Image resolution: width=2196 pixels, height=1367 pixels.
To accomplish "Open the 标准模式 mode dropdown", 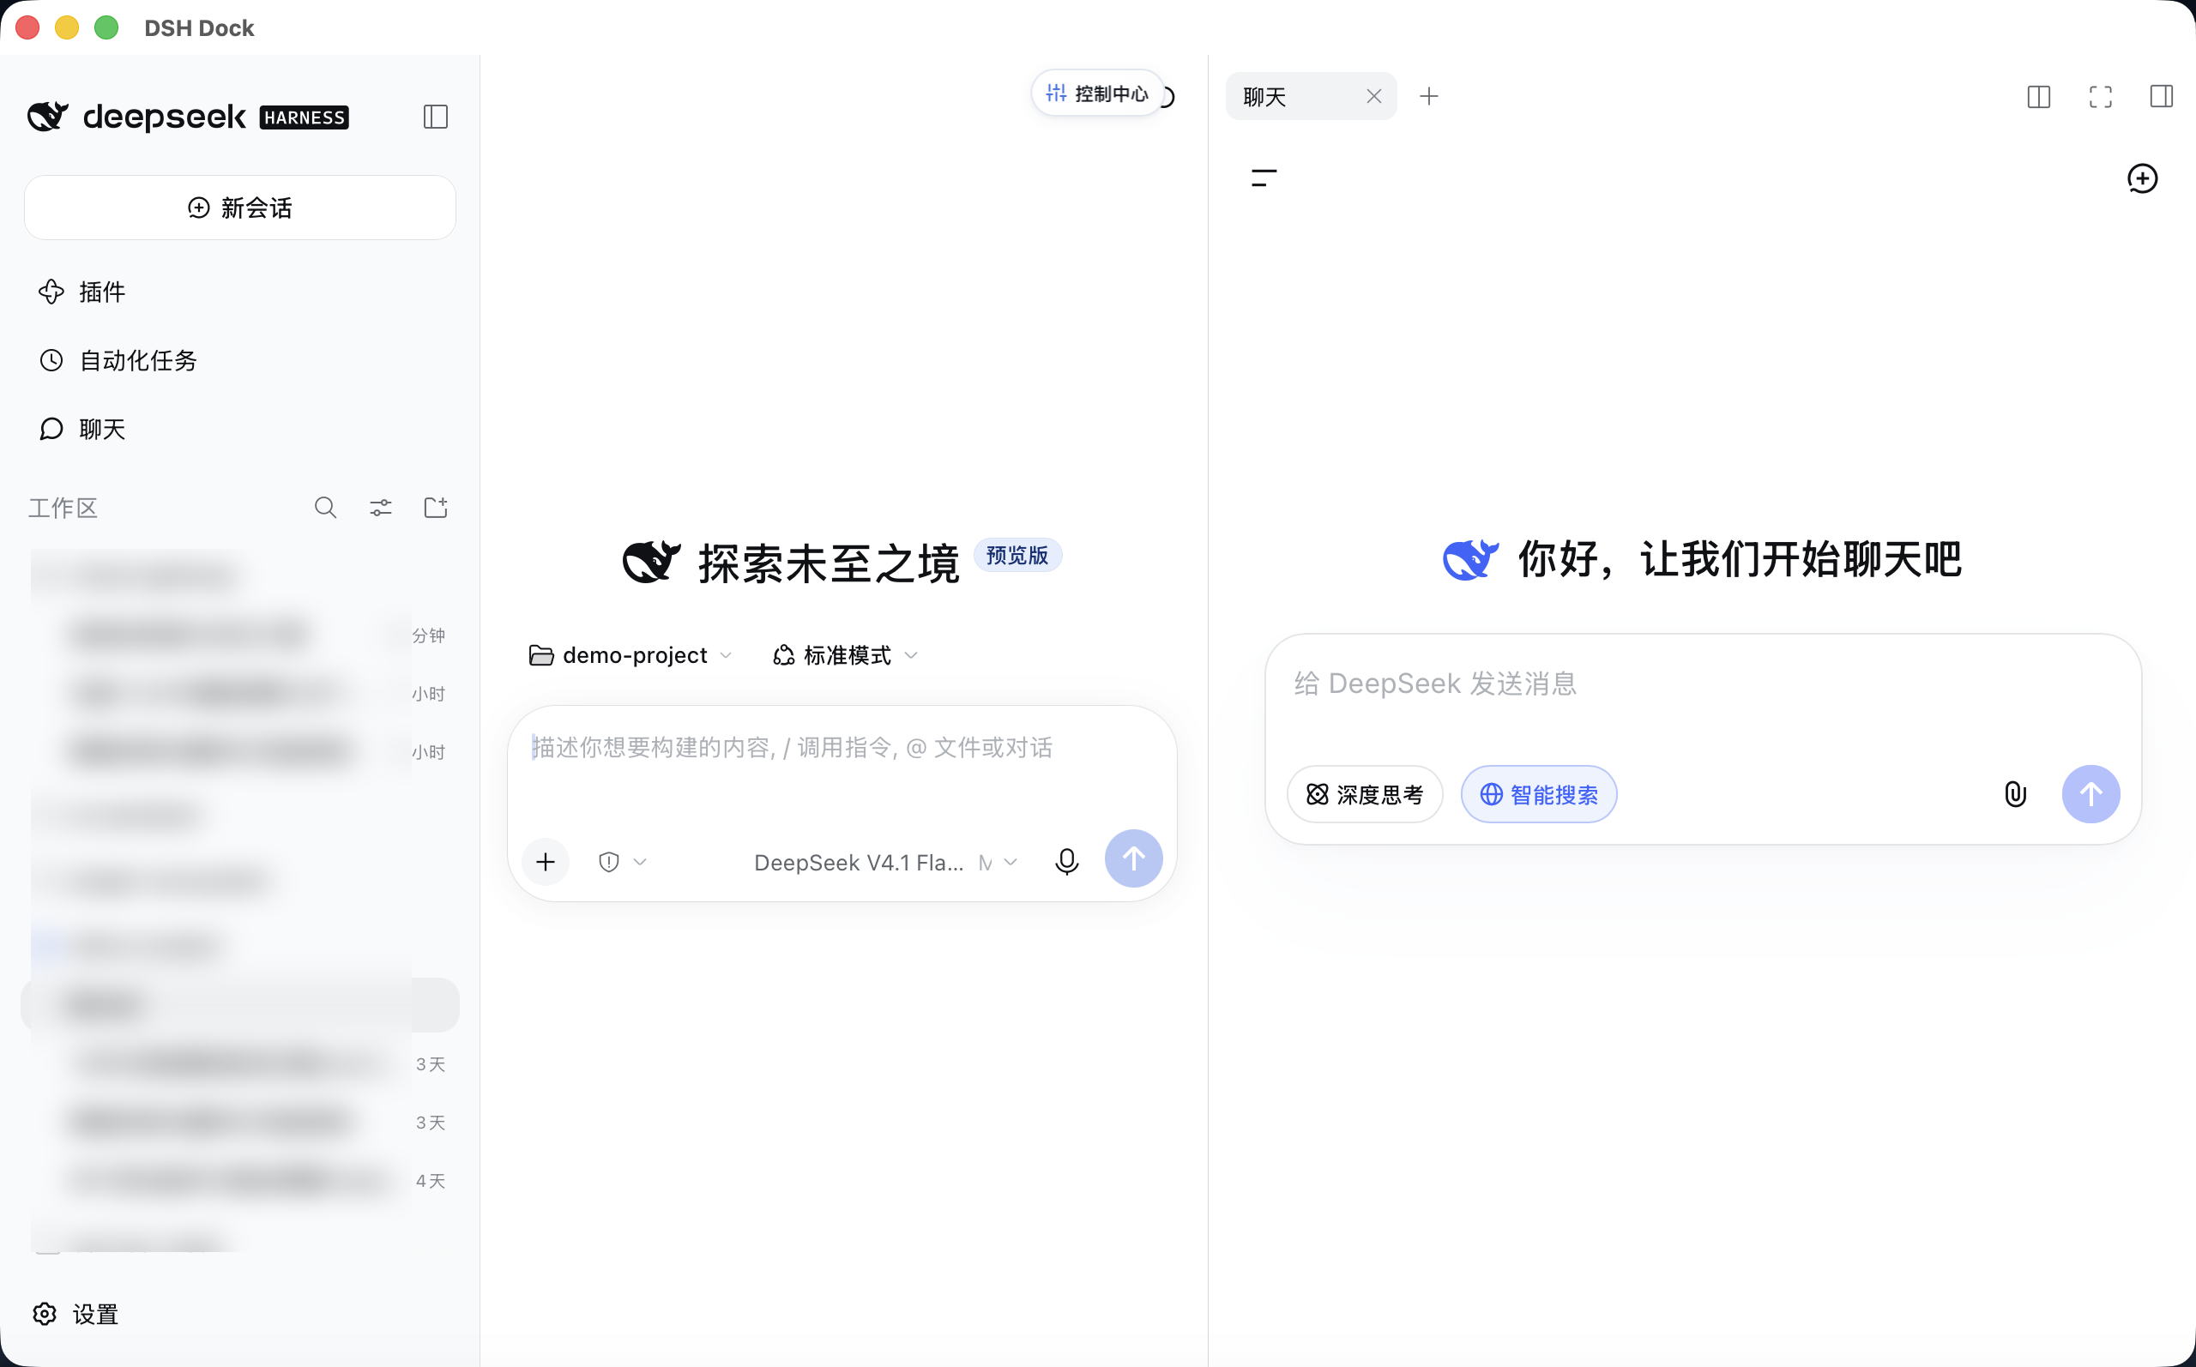I will pos(845,655).
